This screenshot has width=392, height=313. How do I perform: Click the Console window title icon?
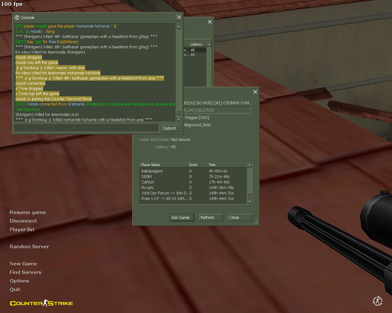tap(17, 18)
